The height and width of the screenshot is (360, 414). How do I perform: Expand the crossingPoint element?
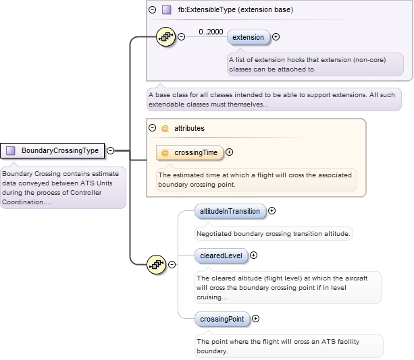click(x=256, y=318)
